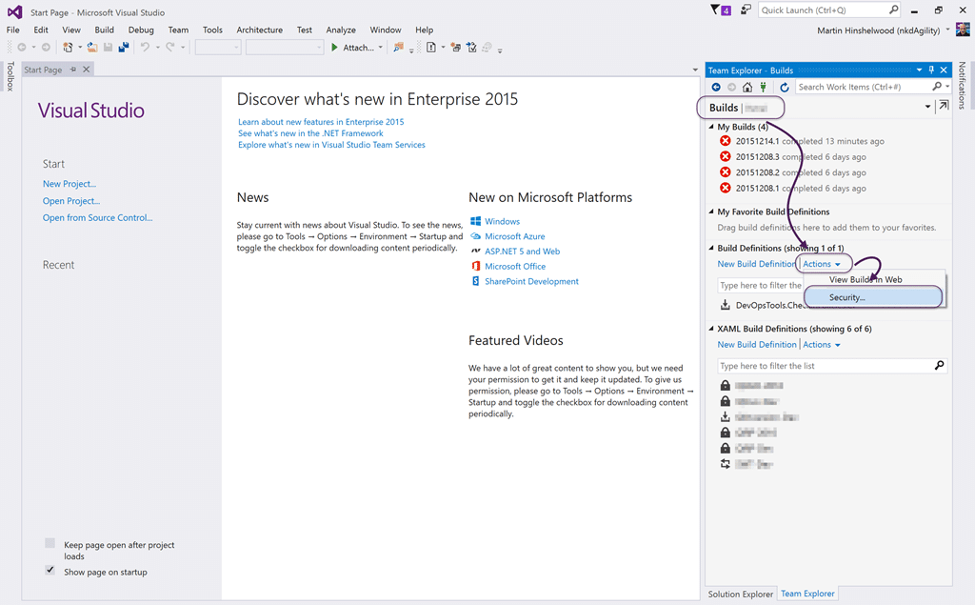Click the New Project toolbar icon

68,48
